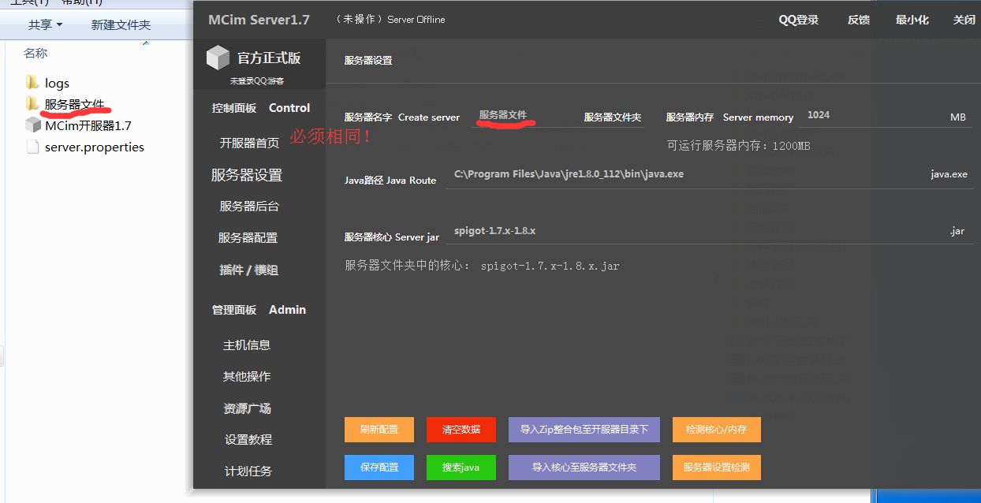981x503 pixels.
Task: Click the green 搜索java button
Action: (461, 467)
